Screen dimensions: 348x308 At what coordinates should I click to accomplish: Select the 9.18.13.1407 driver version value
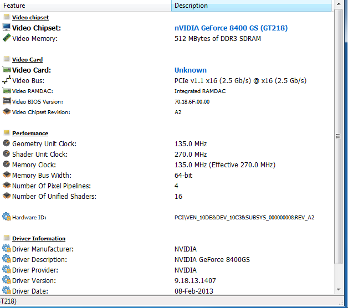click(195, 281)
